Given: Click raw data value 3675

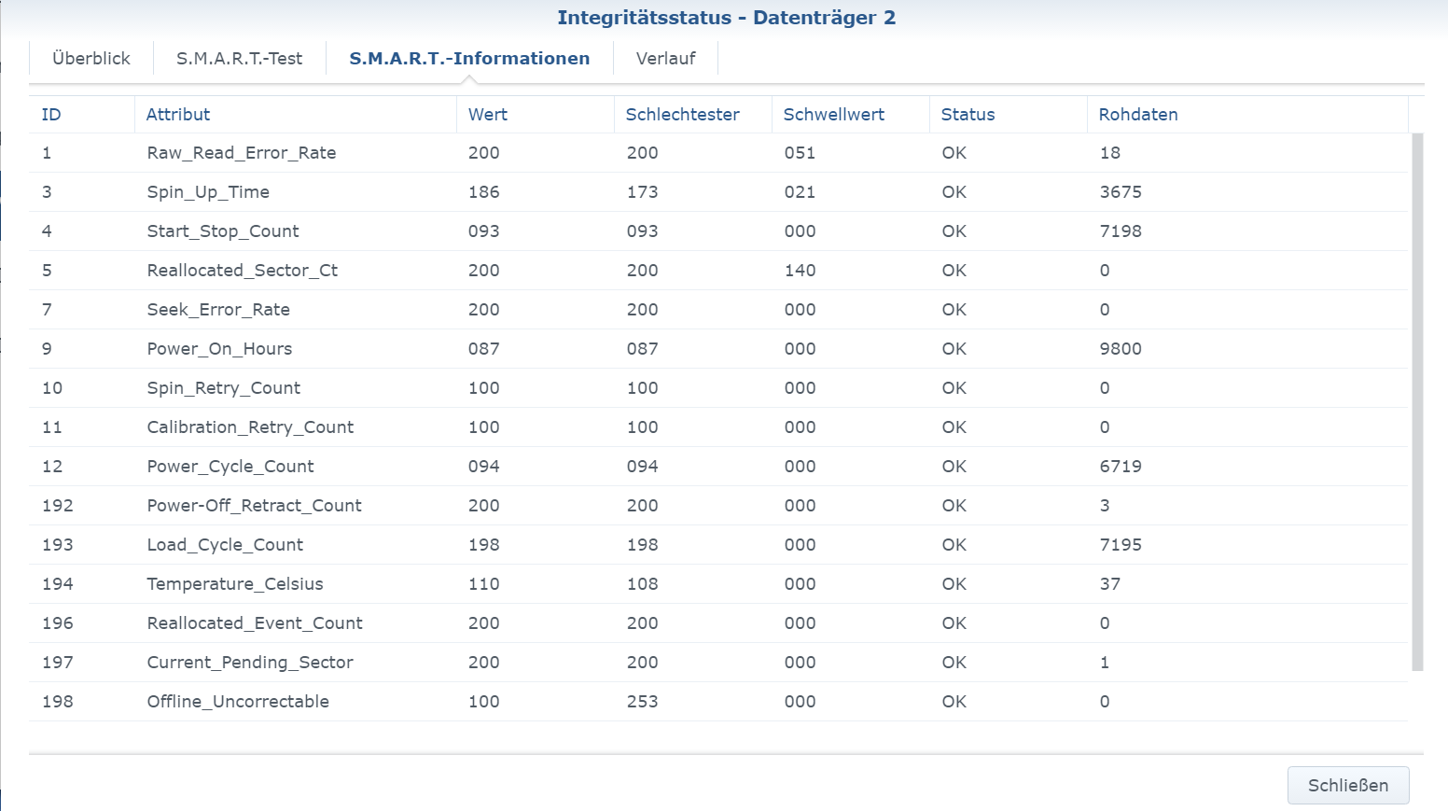Looking at the screenshot, I should click(x=1121, y=192).
